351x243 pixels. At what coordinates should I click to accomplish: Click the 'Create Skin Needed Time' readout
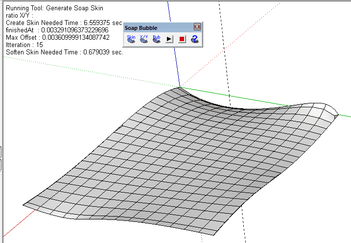click(64, 23)
